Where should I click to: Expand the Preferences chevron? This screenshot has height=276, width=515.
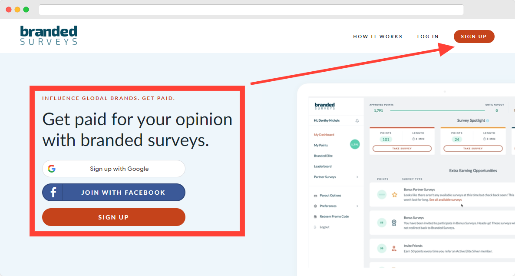point(357,206)
